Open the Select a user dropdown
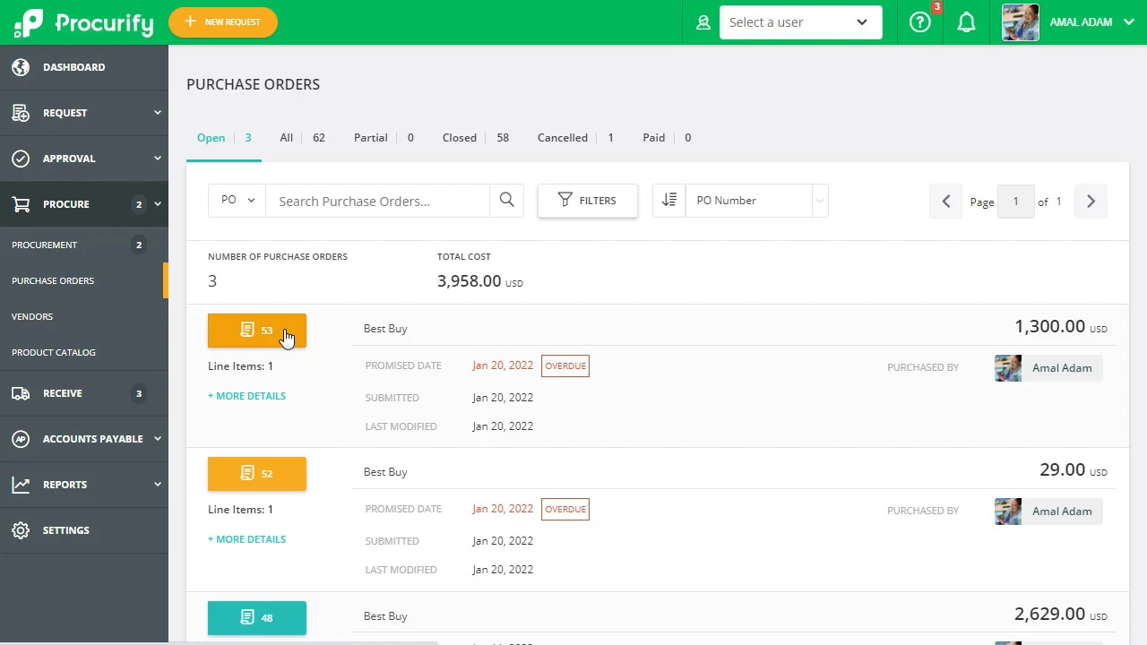Image resolution: width=1147 pixels, height=645 pixels. pyautogui.click(x=800, y=22)
